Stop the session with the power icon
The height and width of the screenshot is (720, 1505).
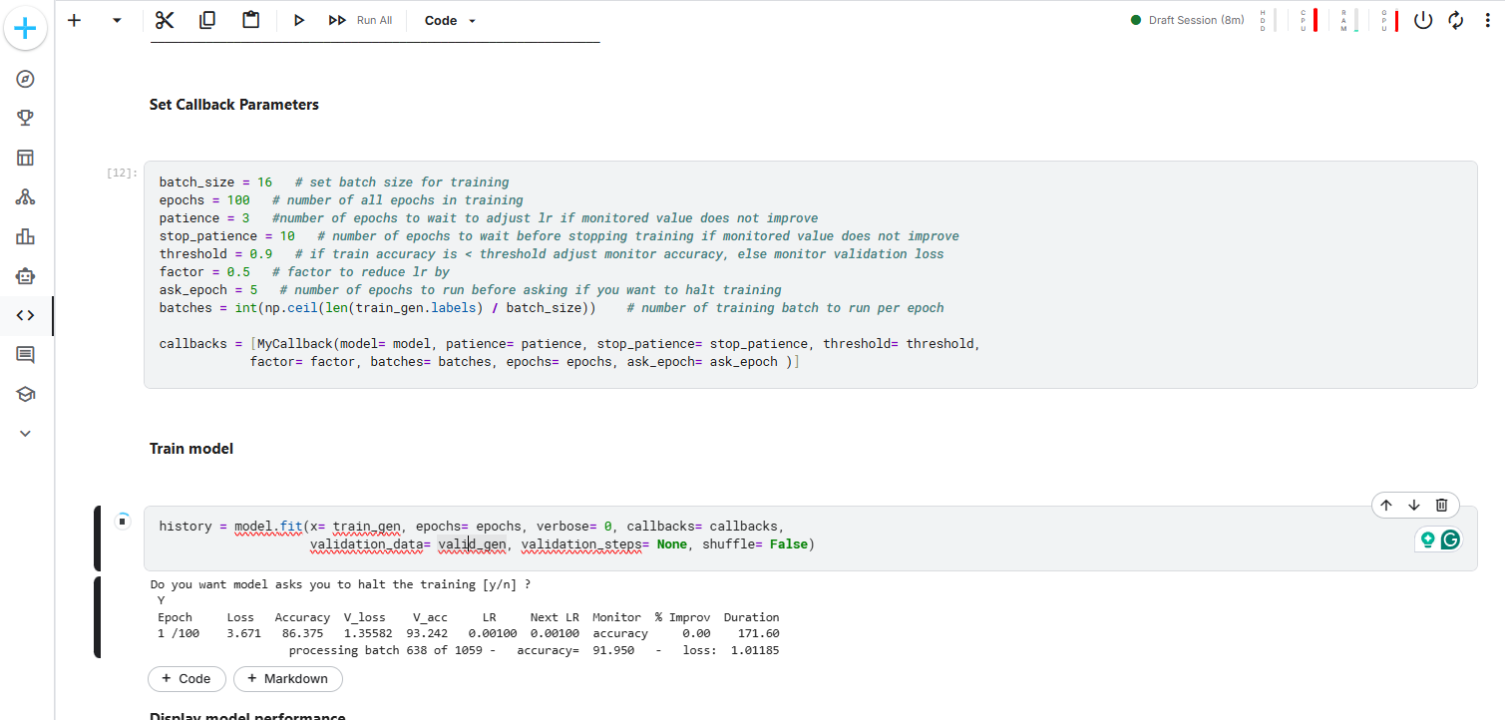click(x=1423, y=19)
